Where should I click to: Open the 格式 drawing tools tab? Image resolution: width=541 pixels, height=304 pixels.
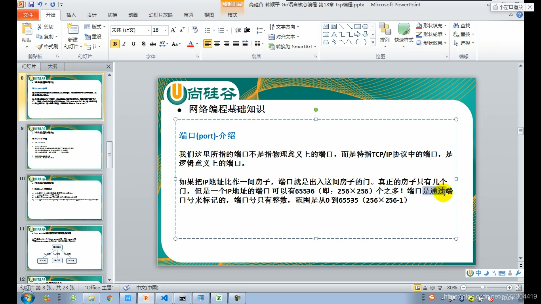click(232, 15)
